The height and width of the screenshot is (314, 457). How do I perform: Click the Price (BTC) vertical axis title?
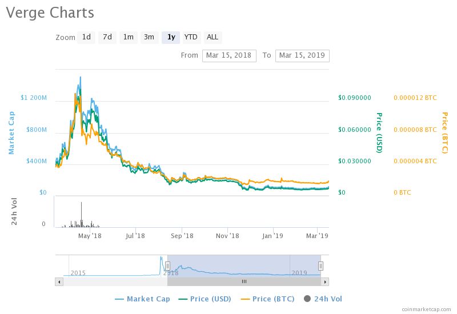click(x=444, y=133)
